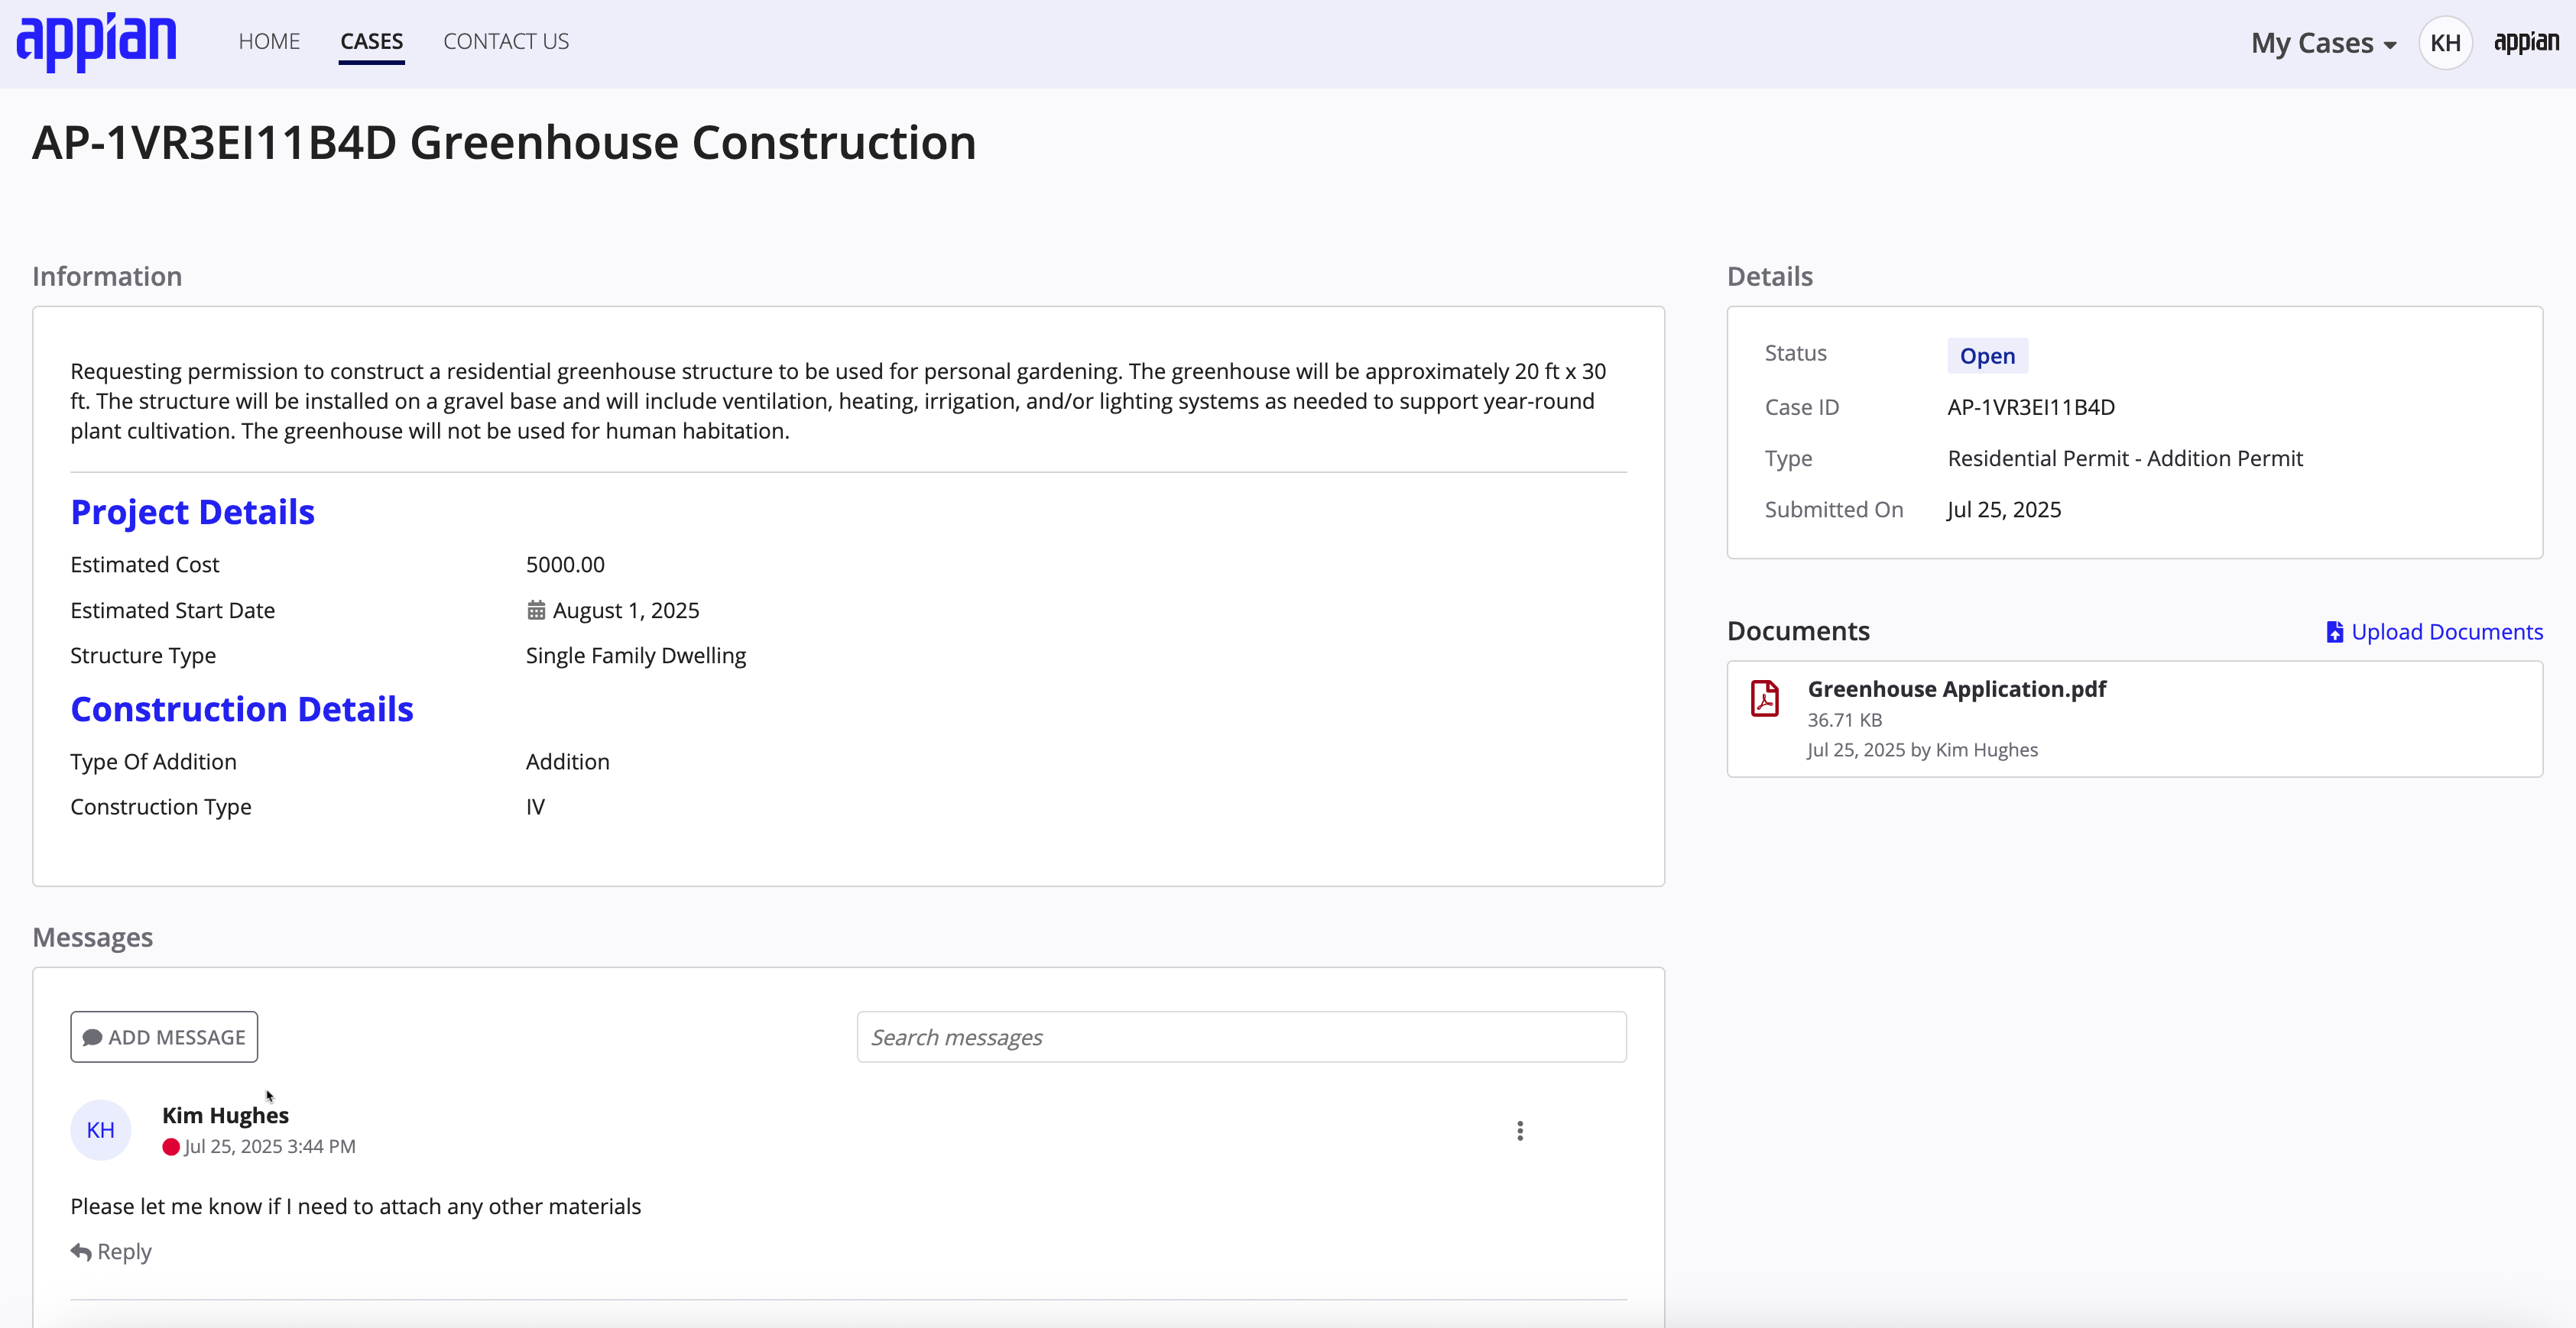Viewport: 2576px width, 1328px height.
Task: Click the Construction Type value IV
Action: (x=535, y=806)
